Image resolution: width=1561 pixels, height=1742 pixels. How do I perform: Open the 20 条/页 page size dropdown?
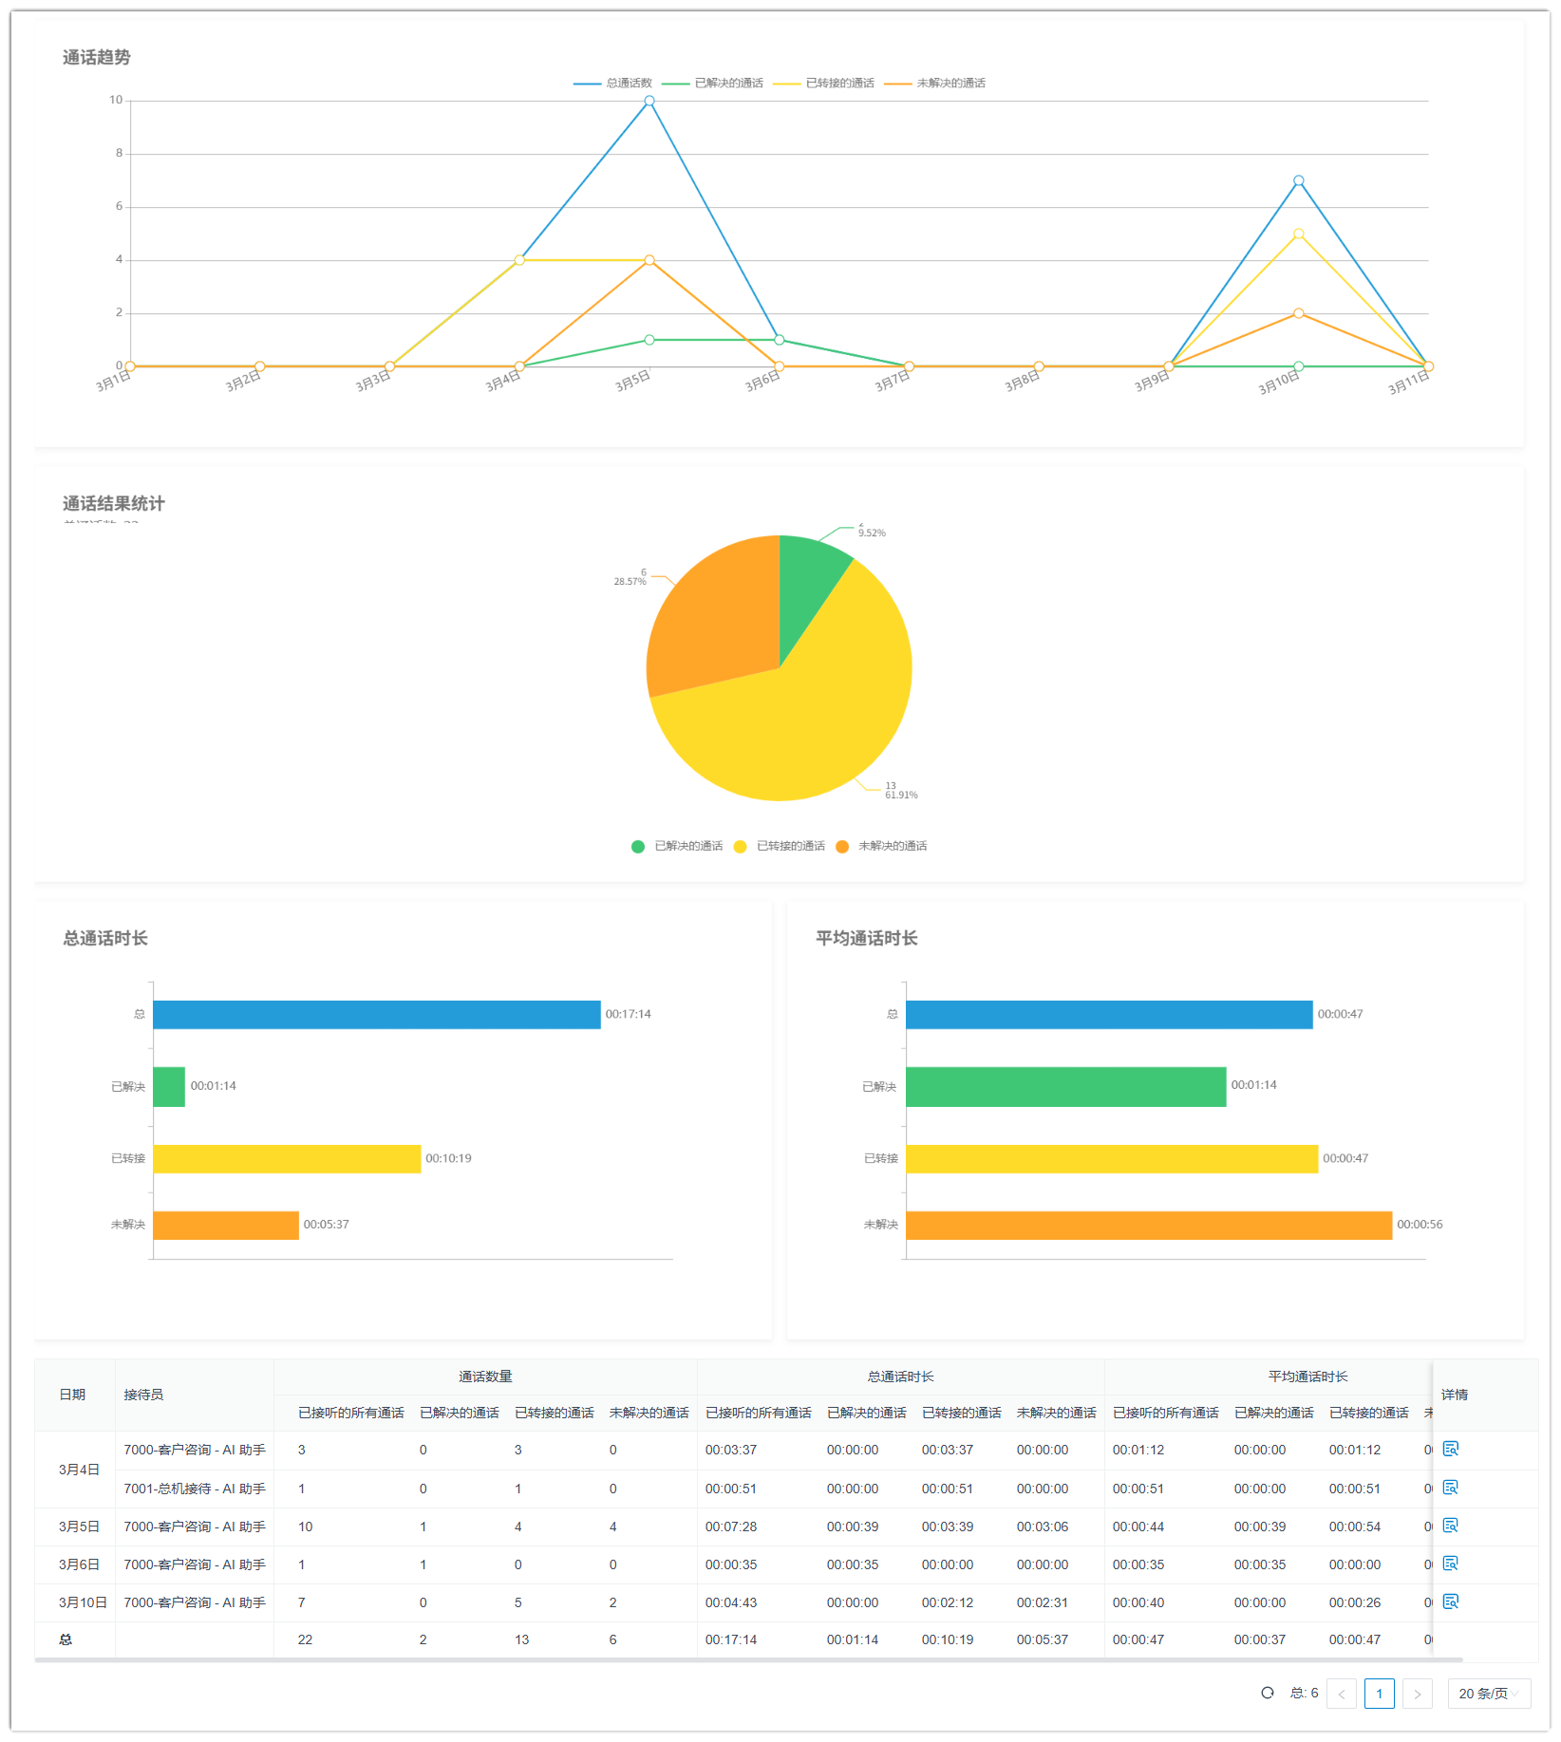[1488, 1694]
